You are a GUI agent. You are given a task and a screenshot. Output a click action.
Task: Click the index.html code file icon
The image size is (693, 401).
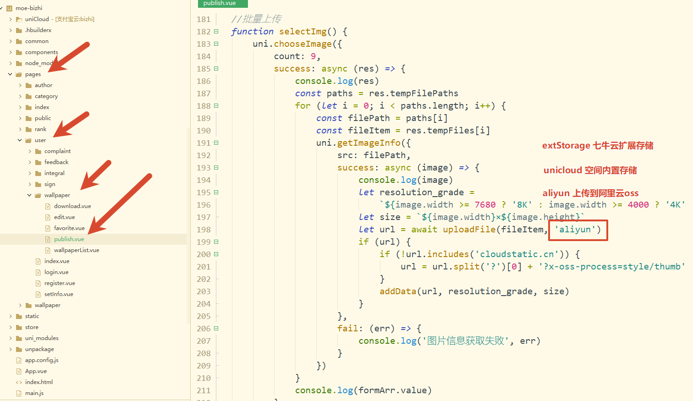pos(19,382)
